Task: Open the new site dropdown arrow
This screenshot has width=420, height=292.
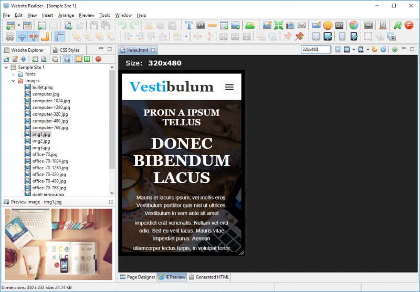Action: coord(18,25)
